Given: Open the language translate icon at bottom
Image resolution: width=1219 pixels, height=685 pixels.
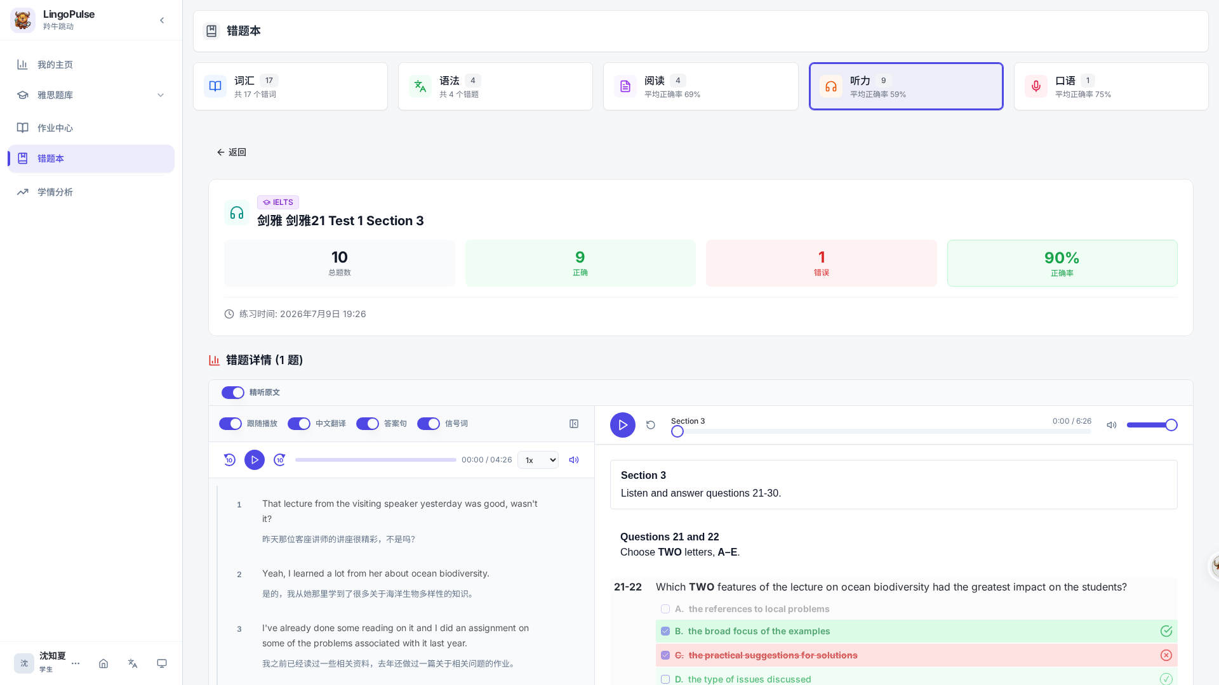Looking at the screenshot, I should pos(133,663).
